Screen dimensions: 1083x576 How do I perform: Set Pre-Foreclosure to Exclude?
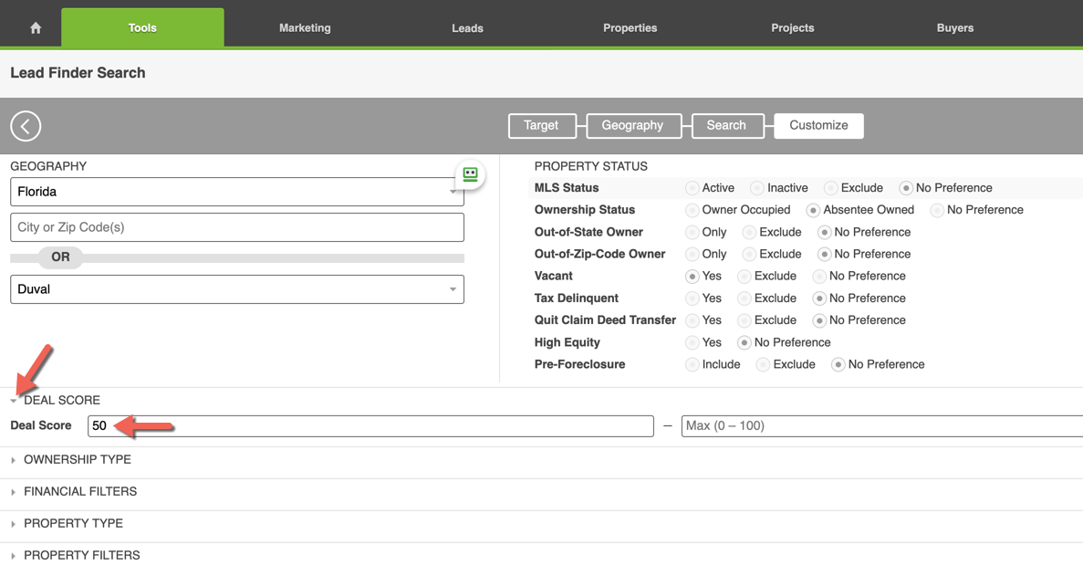point(764,364)
